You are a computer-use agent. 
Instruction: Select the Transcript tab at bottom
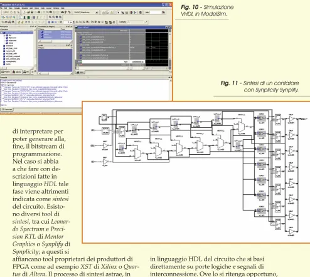6,109
